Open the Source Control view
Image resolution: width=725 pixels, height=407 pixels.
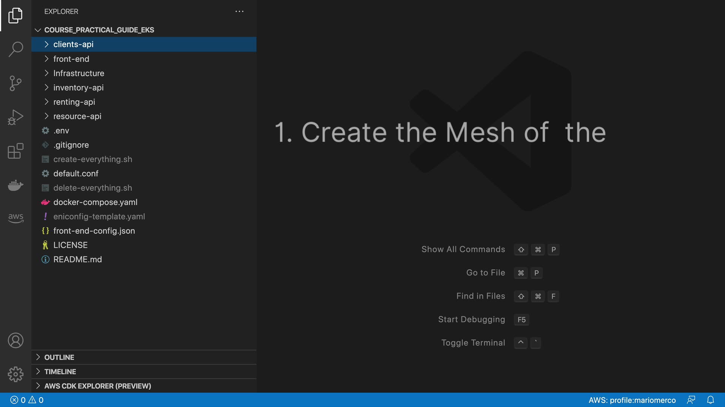(x=15, y=83)
